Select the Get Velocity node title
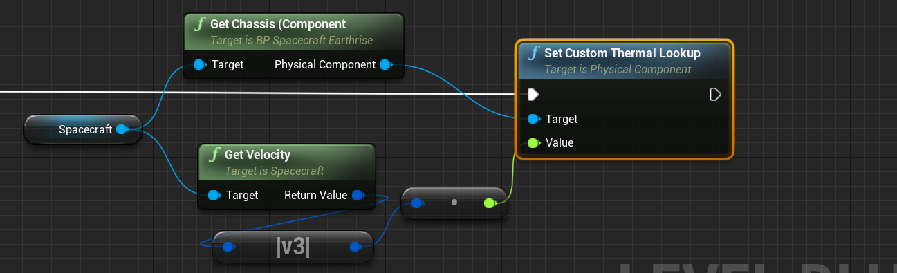 [257, 154]
